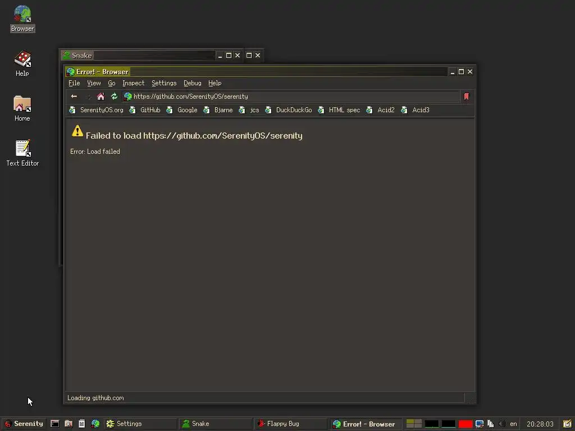Open the View menu
This screenshot has width=575, height=431.
coord(94,83)
